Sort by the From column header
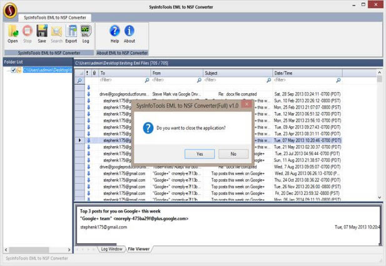This screenshot has height=266, width=386. click(x=177, y=73)
